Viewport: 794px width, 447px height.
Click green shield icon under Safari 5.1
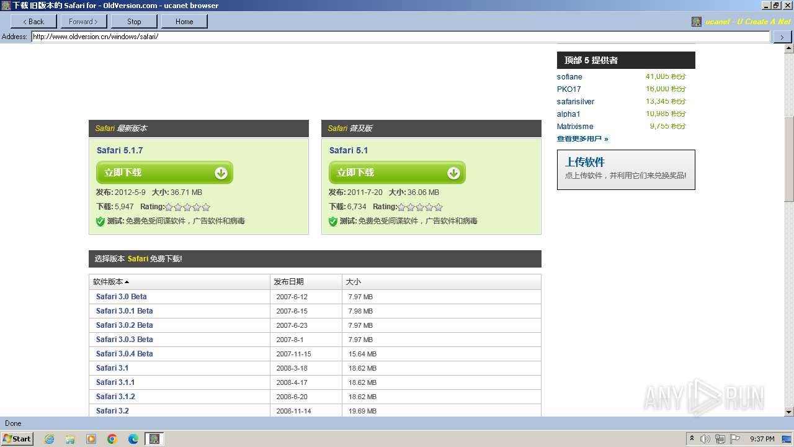click(x=333, y=221)
